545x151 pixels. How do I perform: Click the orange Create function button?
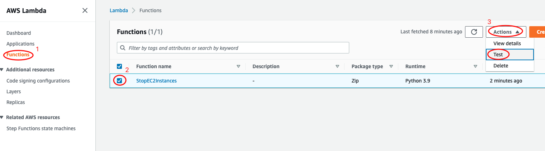(x=537, y=32)
